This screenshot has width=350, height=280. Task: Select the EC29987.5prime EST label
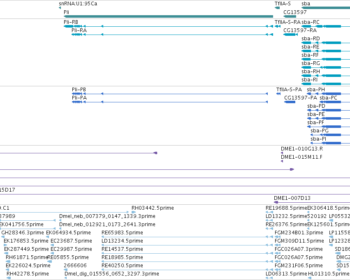click(x=71, y=249)
